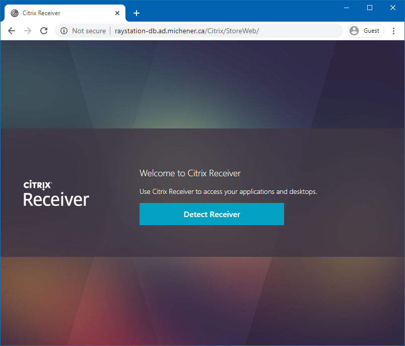Image resolution: width=405 pixels, height=346 pixels.
Task: Click the 'Use Citrix Receiver to access' text
Action: [228, 191]
